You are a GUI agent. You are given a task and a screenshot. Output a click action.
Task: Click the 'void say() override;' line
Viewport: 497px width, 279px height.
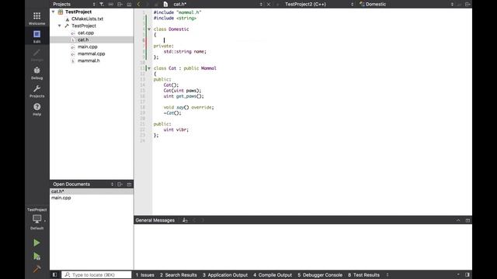[189, 107]
